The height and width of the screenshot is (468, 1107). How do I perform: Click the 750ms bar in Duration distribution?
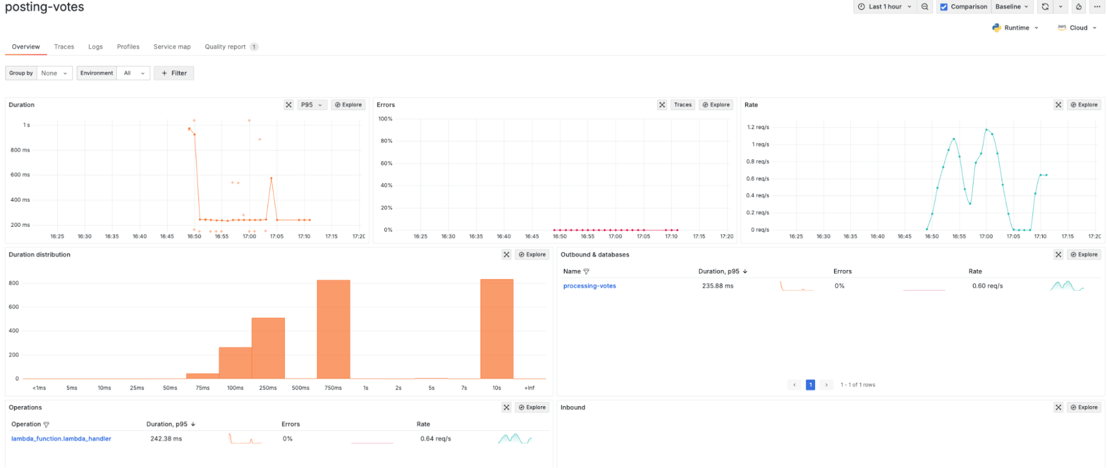point(333,329)
